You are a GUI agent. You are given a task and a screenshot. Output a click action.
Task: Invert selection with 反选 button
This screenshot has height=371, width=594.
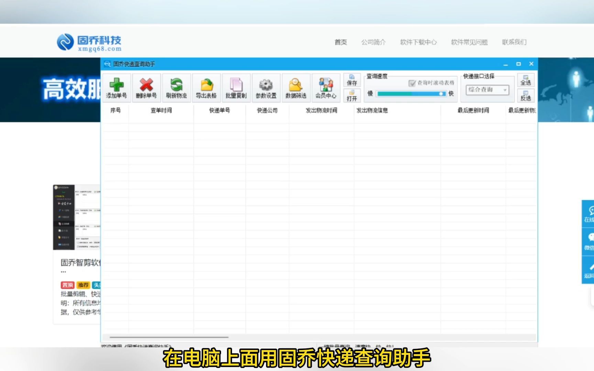(x=526, y=95)
